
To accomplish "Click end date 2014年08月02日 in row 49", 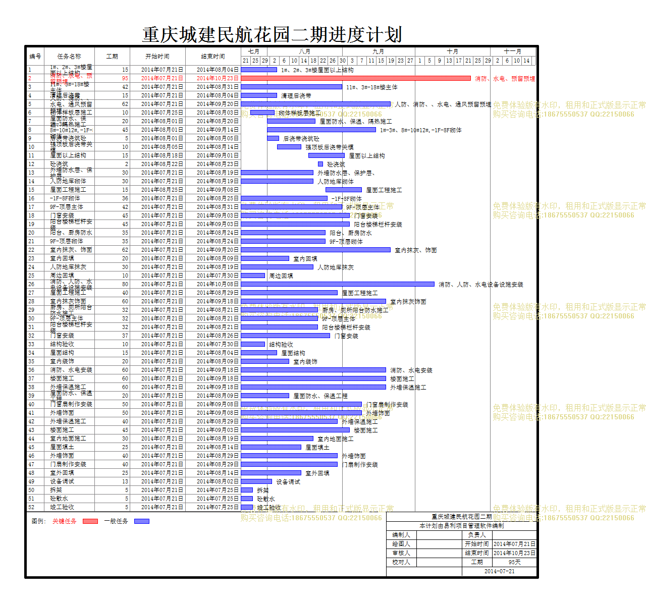I will (218, 481).
